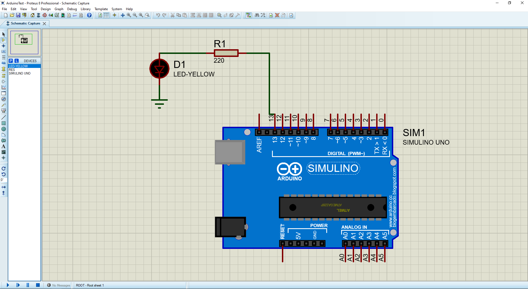Switch to the Schematic Capture tab
The height and width of the screenshot is (289, 528).
(x=25, y=23)
